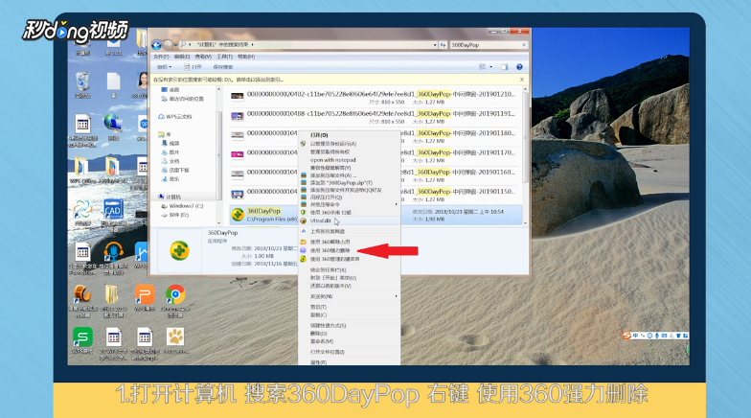Select search result ending in 201901191
The image size is (751, 418).
point(375,117)
